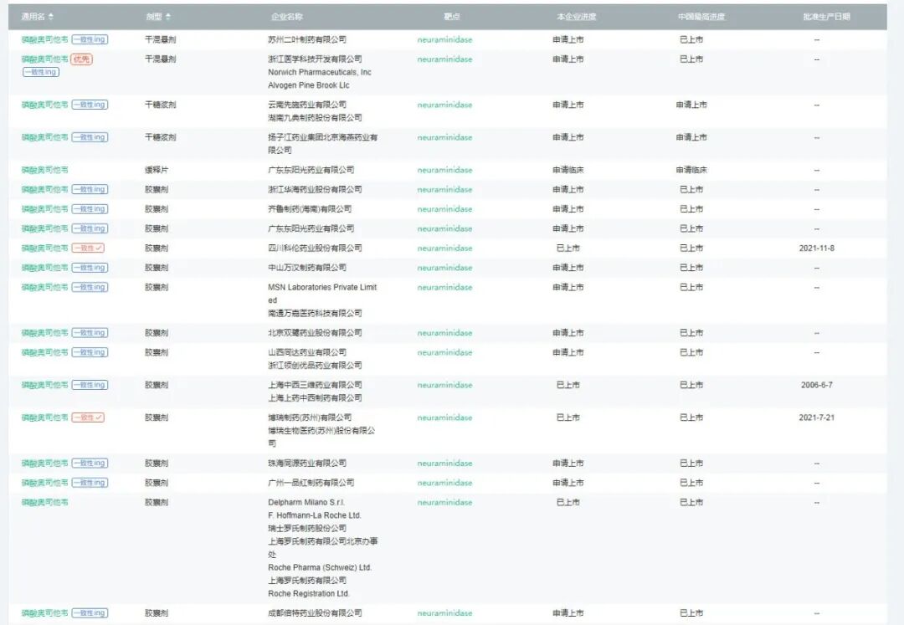Click company name 上海上药中西制药有限公司
Screen dimensions: 904x625
pyautogui.click(x=315, y=398)
